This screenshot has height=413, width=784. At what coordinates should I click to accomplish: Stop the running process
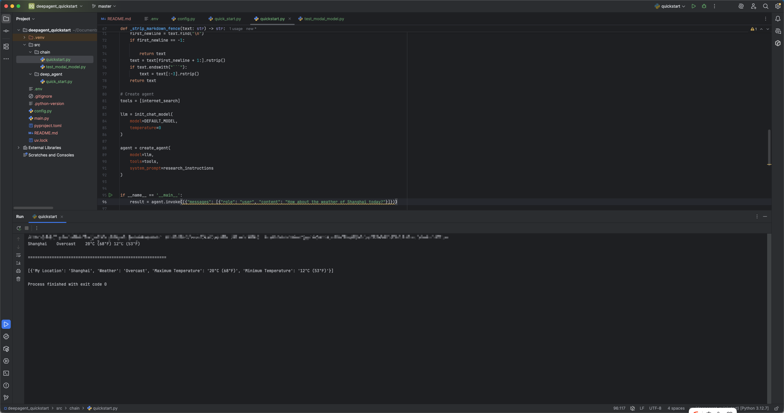(27, 228)
